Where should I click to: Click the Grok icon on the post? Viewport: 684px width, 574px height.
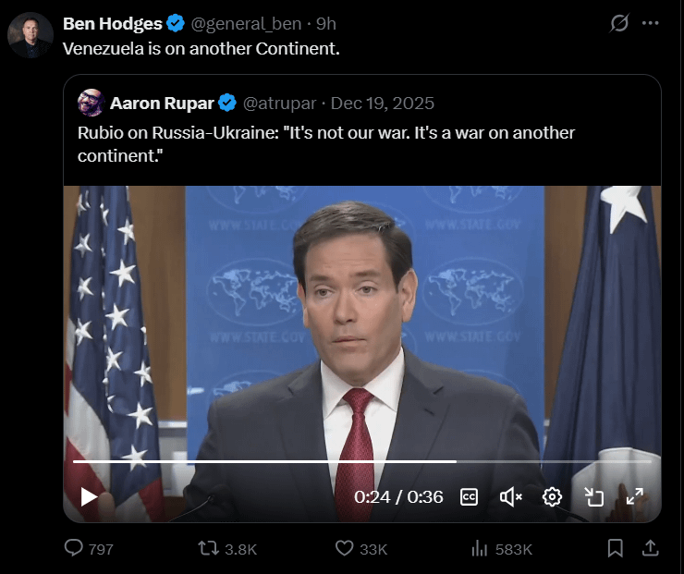[619, 24]
